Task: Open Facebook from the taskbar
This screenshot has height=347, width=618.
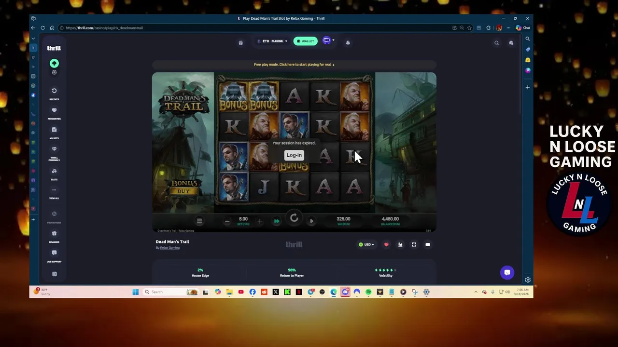Action: (253, 292)
